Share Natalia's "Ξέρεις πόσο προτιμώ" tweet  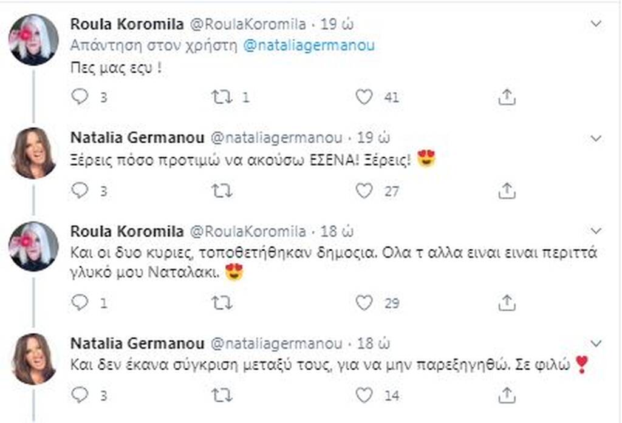[x=507, y=191]
